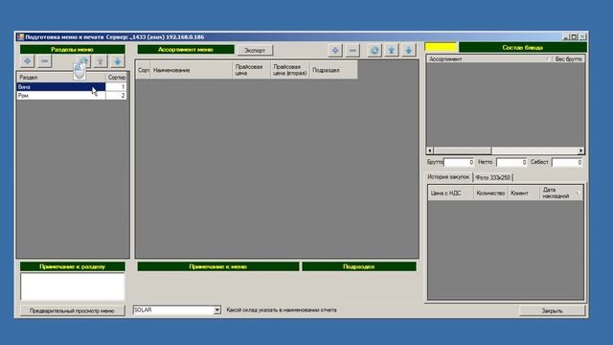Viewport: 613px width, 345px height.
Task: Switch to История закупок tab
Action: click(448, 176)
